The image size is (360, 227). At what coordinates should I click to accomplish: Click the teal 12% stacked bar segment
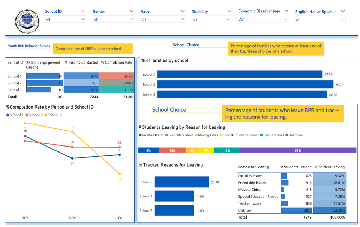(x=227, y=150)
